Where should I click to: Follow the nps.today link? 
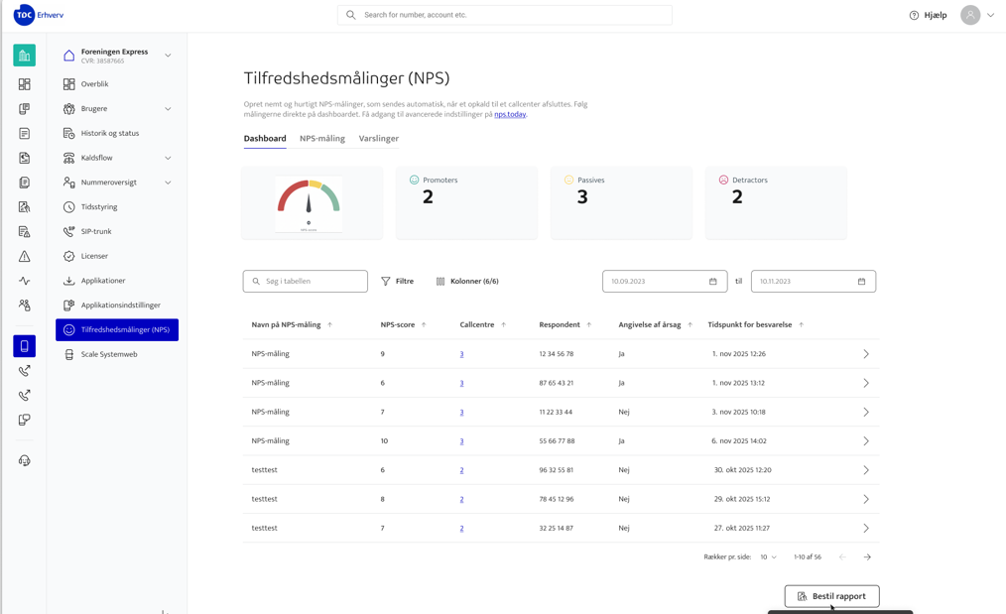point(510,114)
